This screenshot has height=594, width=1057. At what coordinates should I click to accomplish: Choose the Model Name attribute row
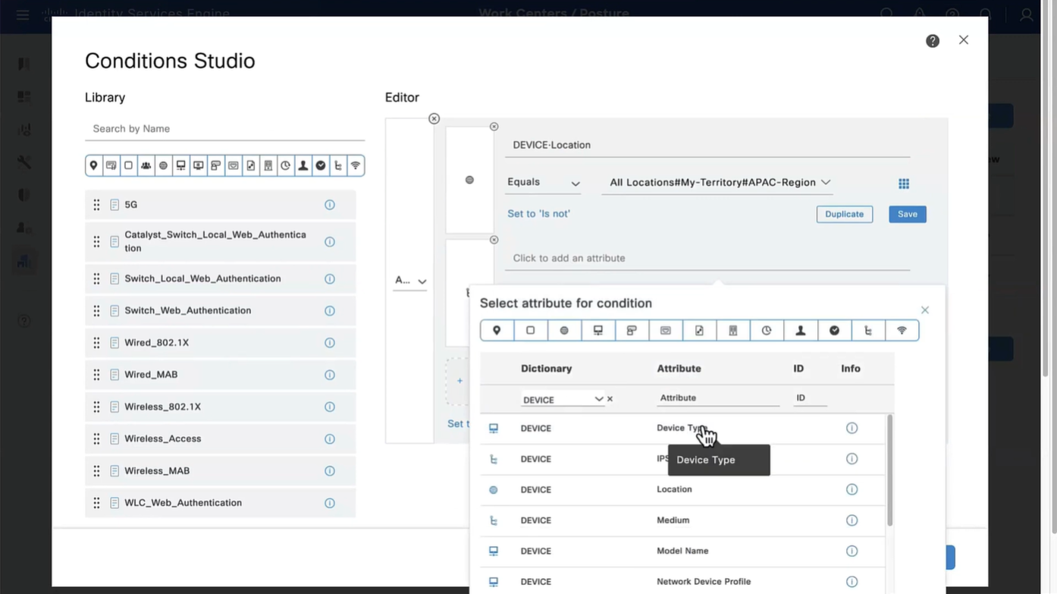[682, 552]
